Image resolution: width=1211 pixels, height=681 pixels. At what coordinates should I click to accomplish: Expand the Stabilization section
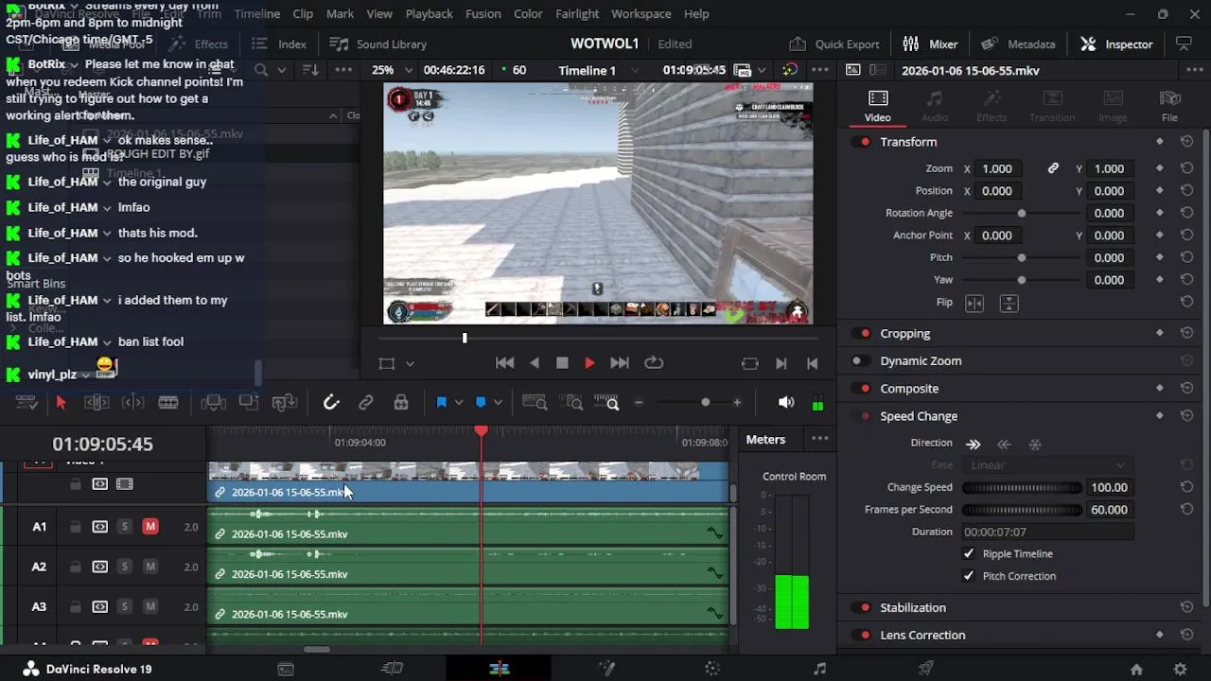[x=913, y=607]
